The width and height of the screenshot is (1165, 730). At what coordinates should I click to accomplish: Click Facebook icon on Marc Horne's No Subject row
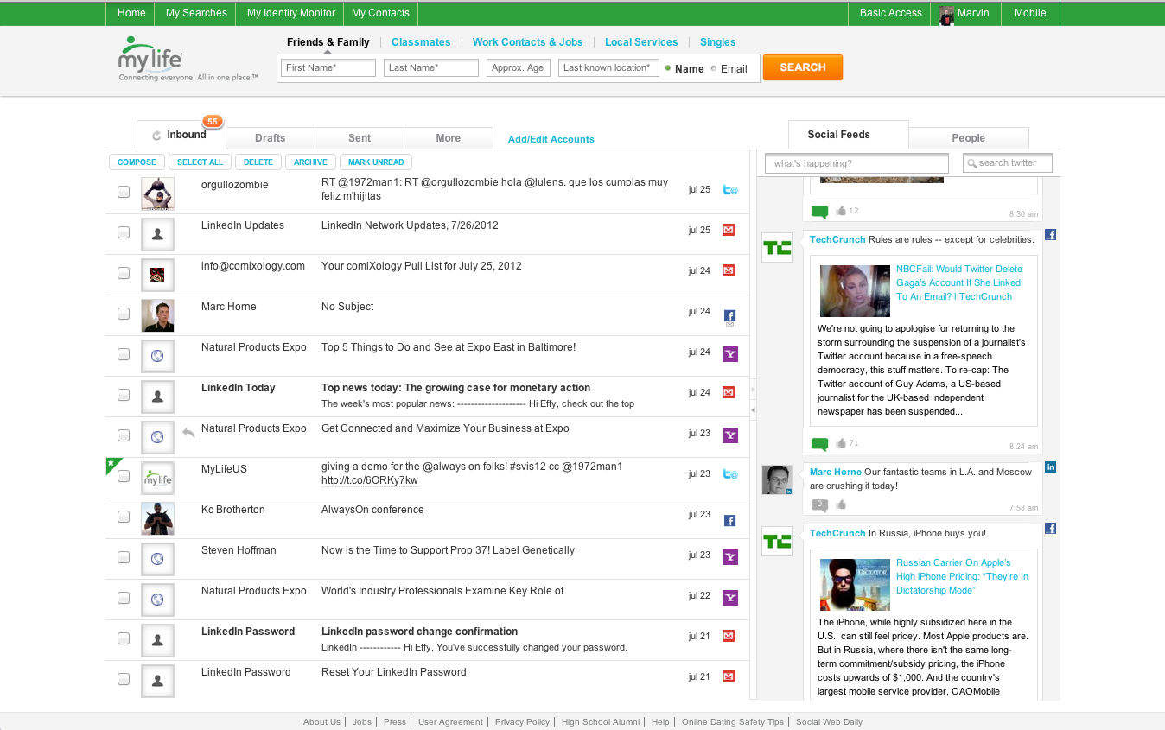pyautogui.click(x=729, y=317)
